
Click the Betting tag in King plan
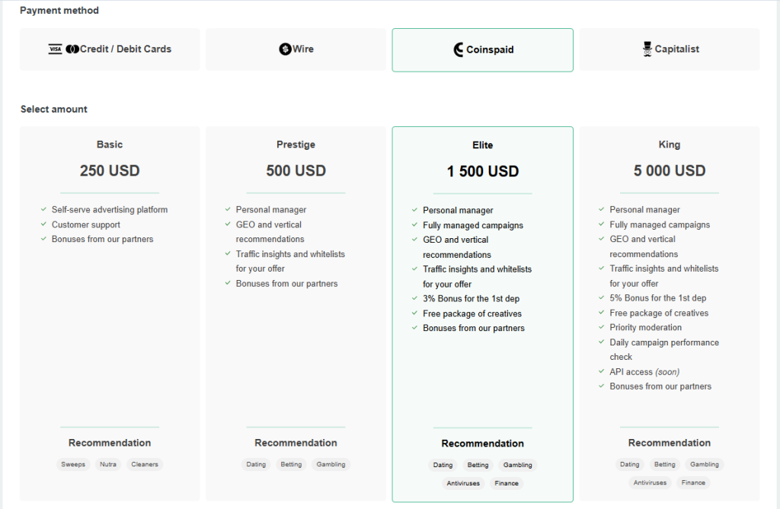pyautogui.click(x=665, y=464)
